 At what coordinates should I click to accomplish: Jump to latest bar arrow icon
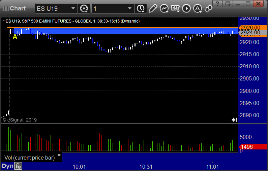pyautogui.click(x=234, y=120)
